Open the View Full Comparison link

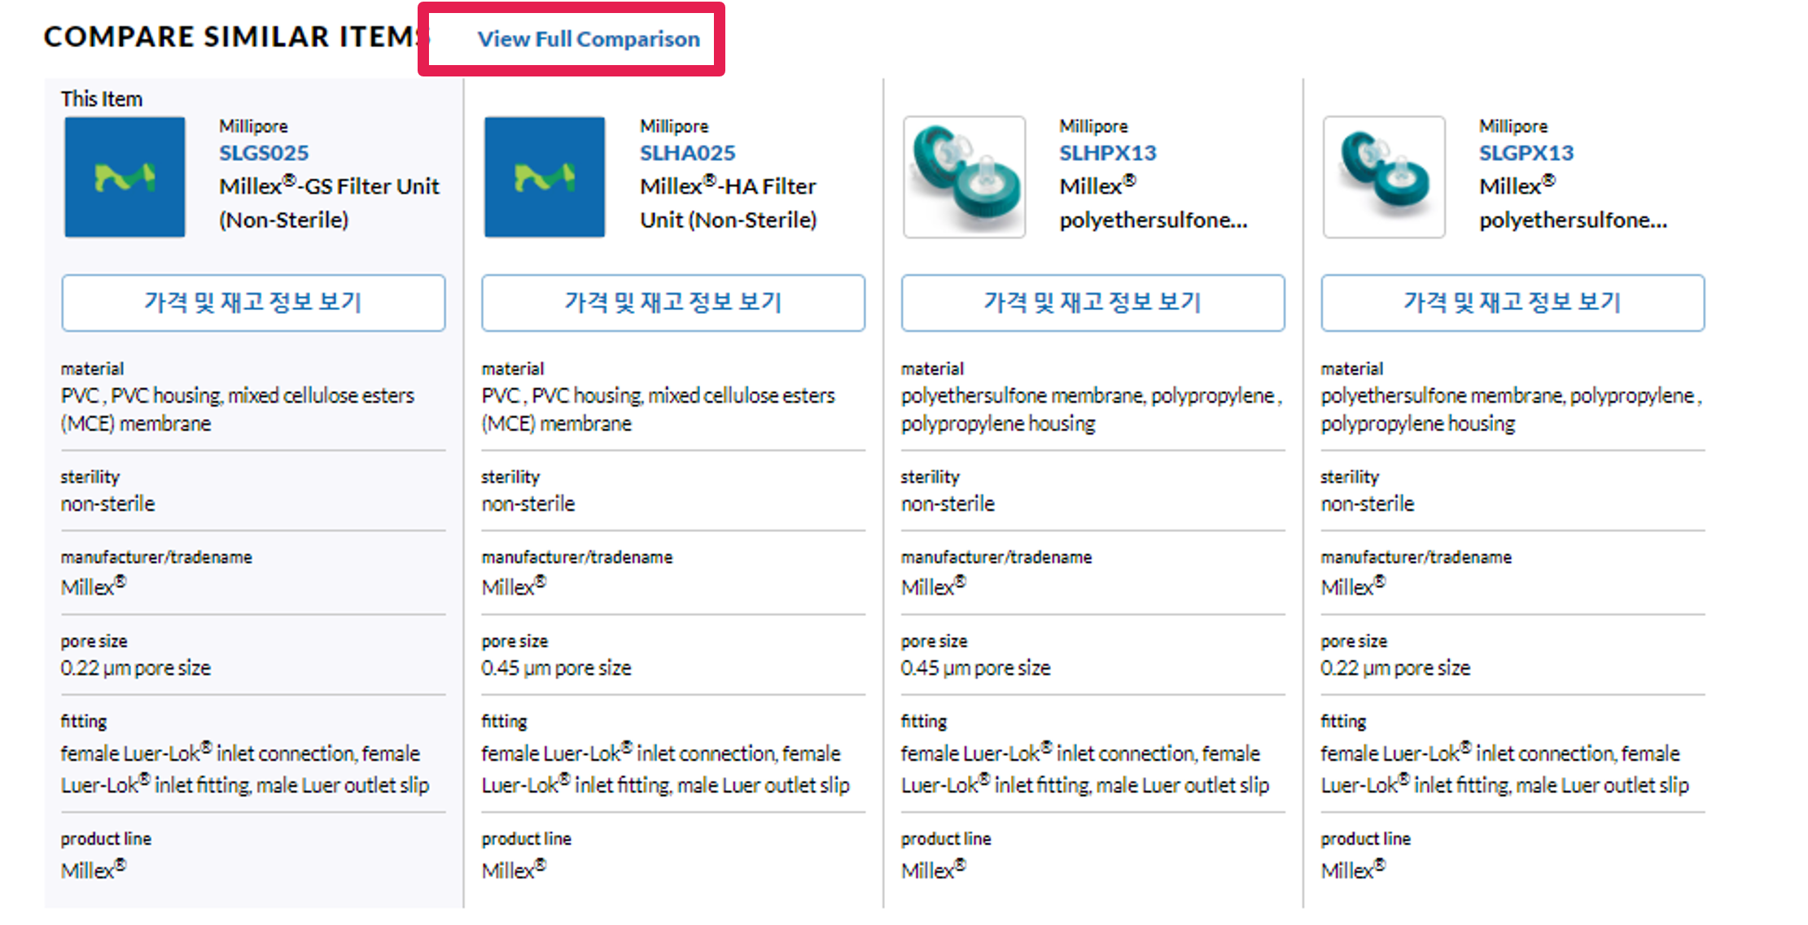pos(588,39)
